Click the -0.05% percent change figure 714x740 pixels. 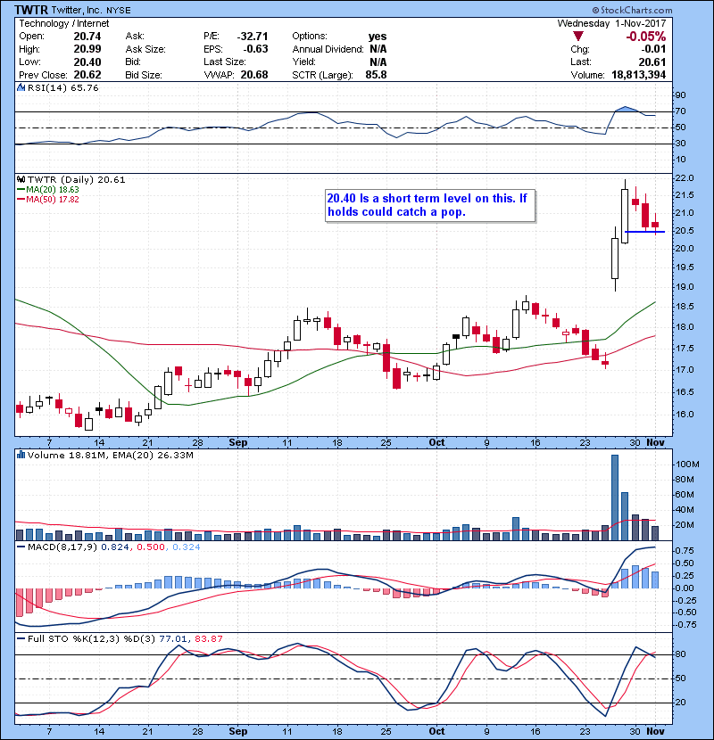(x=645, y=37)
